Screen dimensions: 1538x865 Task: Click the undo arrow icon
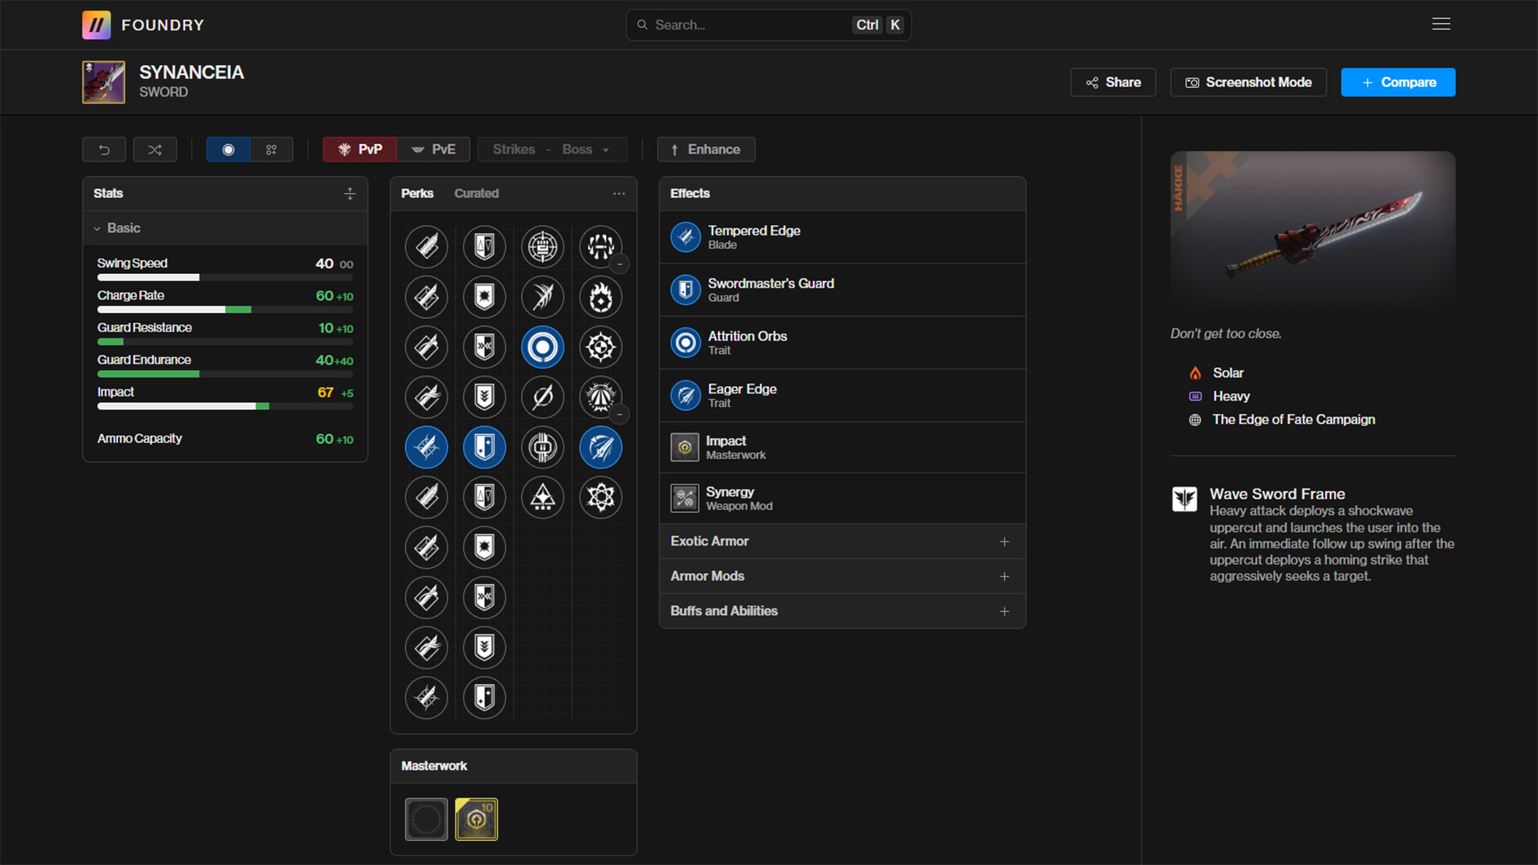coord(104,150)
